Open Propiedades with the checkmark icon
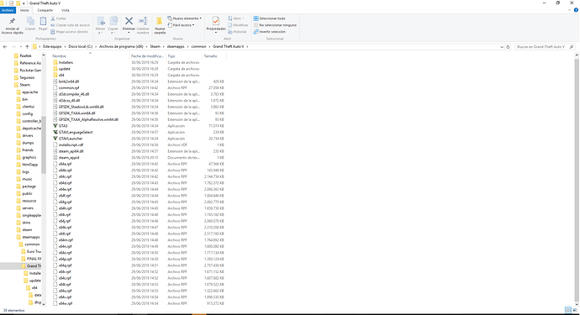Image resolution: width=580 pixels, height=315 pixels. [216, 22]
